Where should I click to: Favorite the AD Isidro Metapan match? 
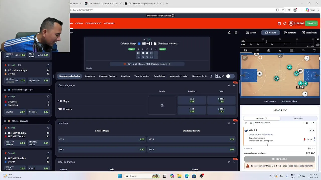(x=48, y=65)
